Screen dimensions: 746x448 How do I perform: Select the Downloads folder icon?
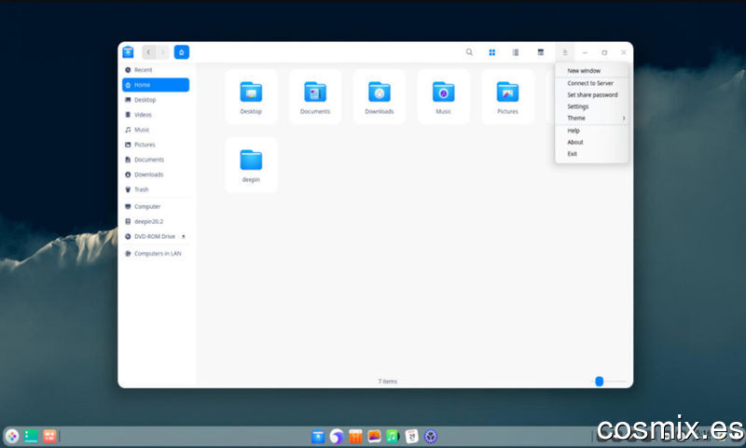380,91
